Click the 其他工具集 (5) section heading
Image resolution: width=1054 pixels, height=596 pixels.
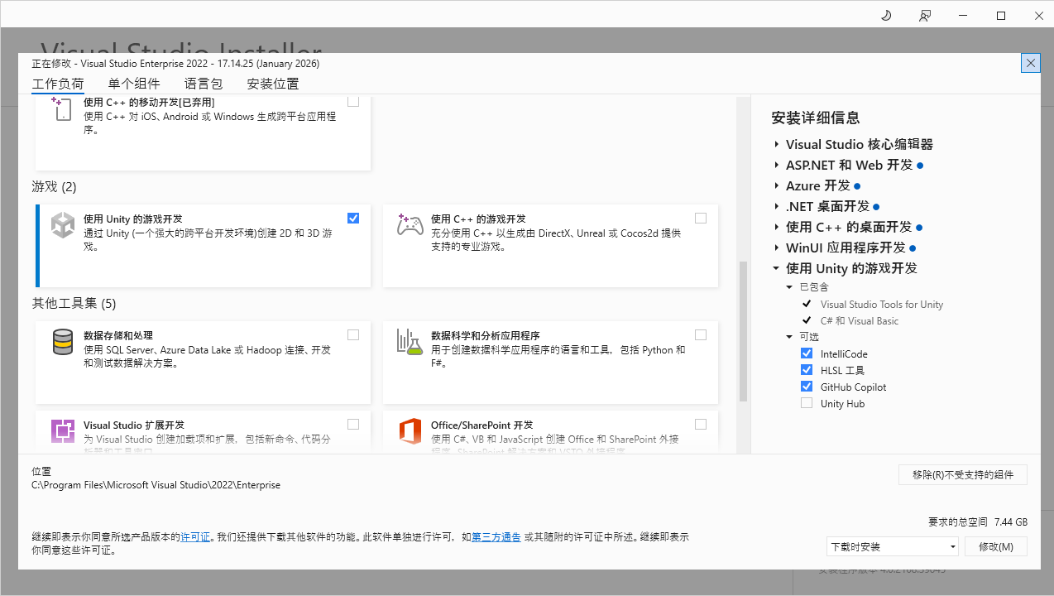click(x=74, y=304)
